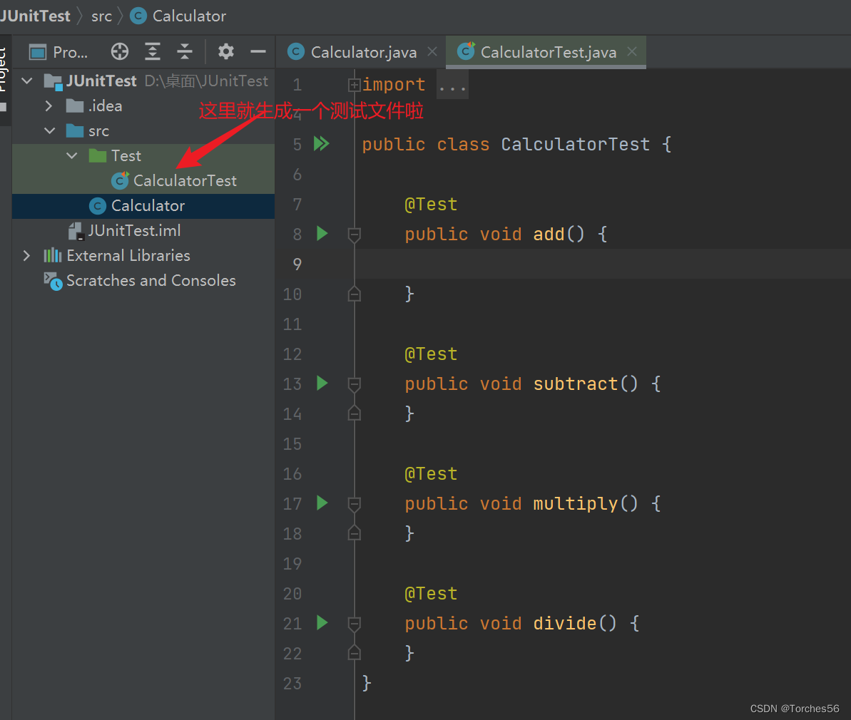Select CalculatorTest in the project tree
Screen dimensions: 851x720
[143, 180]
